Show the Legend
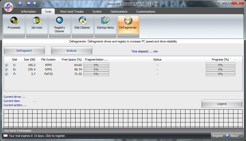This screenshot has width=246, height=141. pyautogui.click(x=222, y=104)
